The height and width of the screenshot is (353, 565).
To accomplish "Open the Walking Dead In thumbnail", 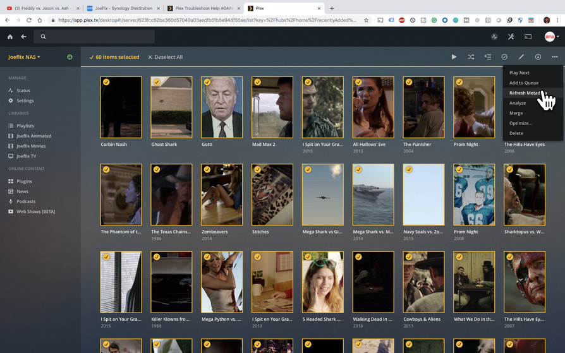I will pyautogui.click(x=374, y=282).
